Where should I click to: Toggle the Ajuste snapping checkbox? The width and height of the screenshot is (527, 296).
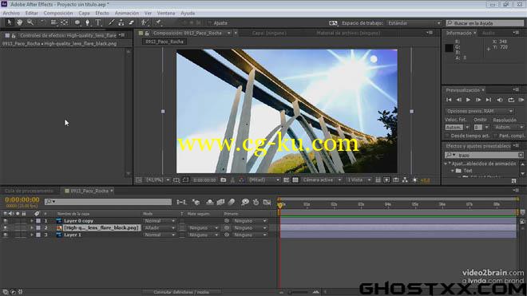click(209, 23)
